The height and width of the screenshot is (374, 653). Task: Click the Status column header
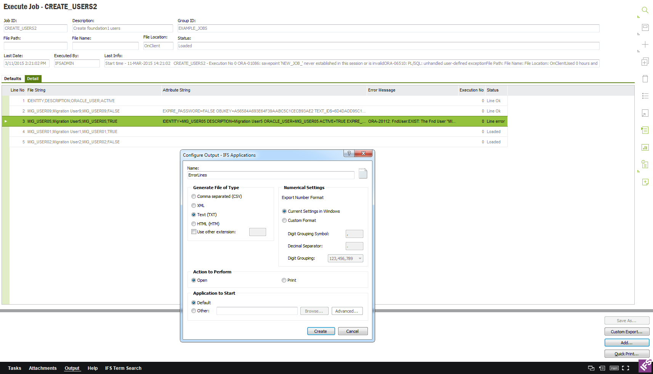[x=496, y=90]
